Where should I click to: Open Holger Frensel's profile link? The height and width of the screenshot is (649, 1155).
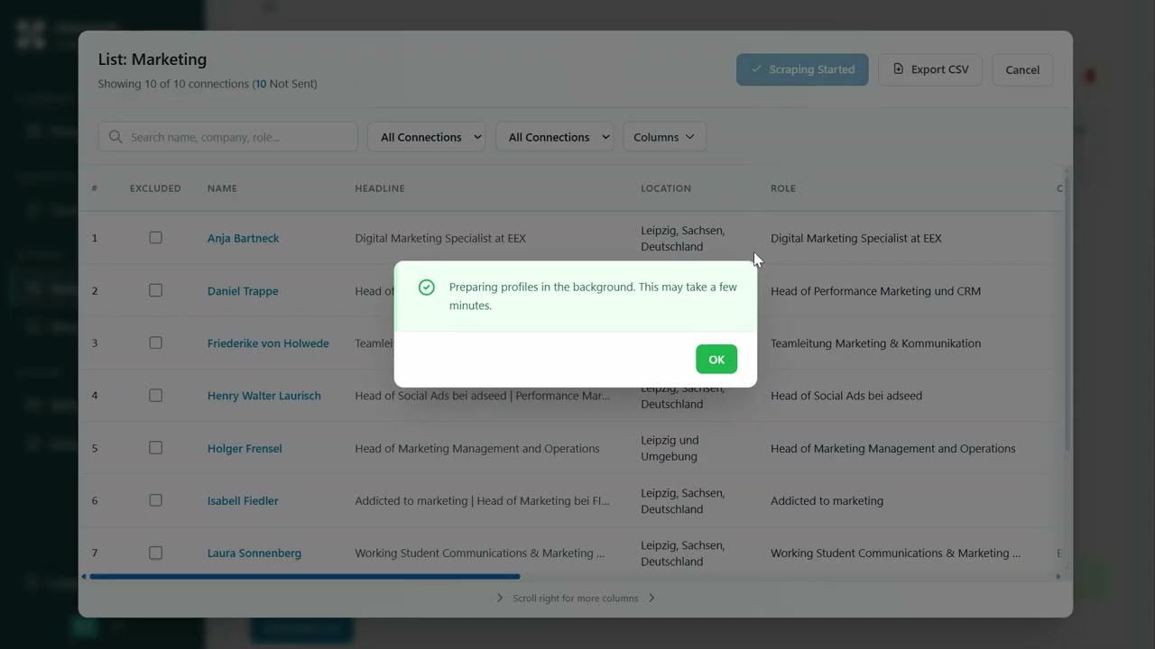245,448
